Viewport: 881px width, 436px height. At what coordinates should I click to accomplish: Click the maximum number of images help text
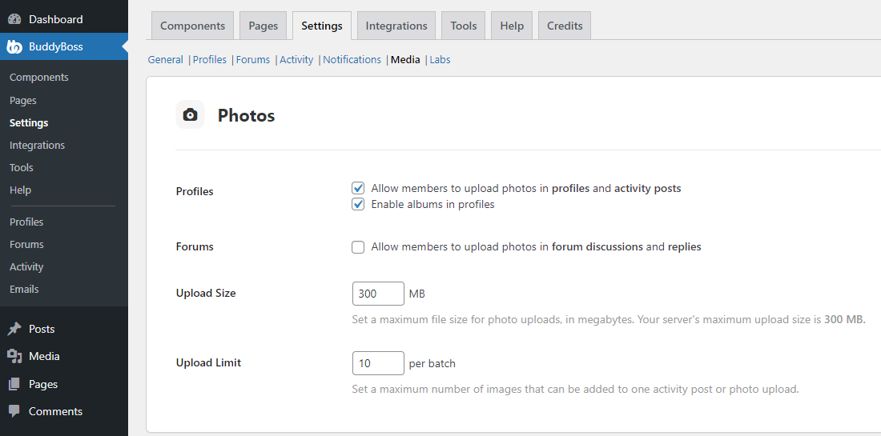click(575, 389)
